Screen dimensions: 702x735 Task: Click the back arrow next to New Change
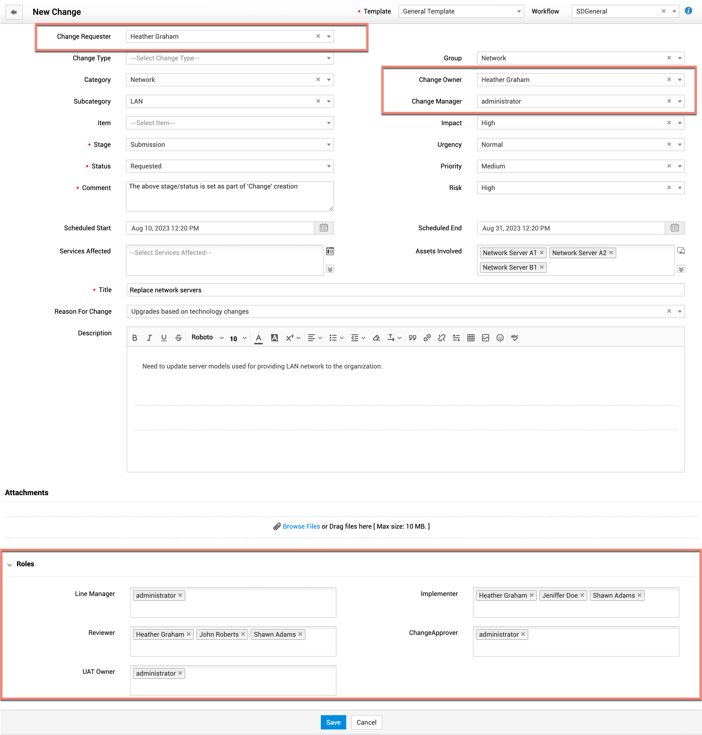[x=14, y=12]
